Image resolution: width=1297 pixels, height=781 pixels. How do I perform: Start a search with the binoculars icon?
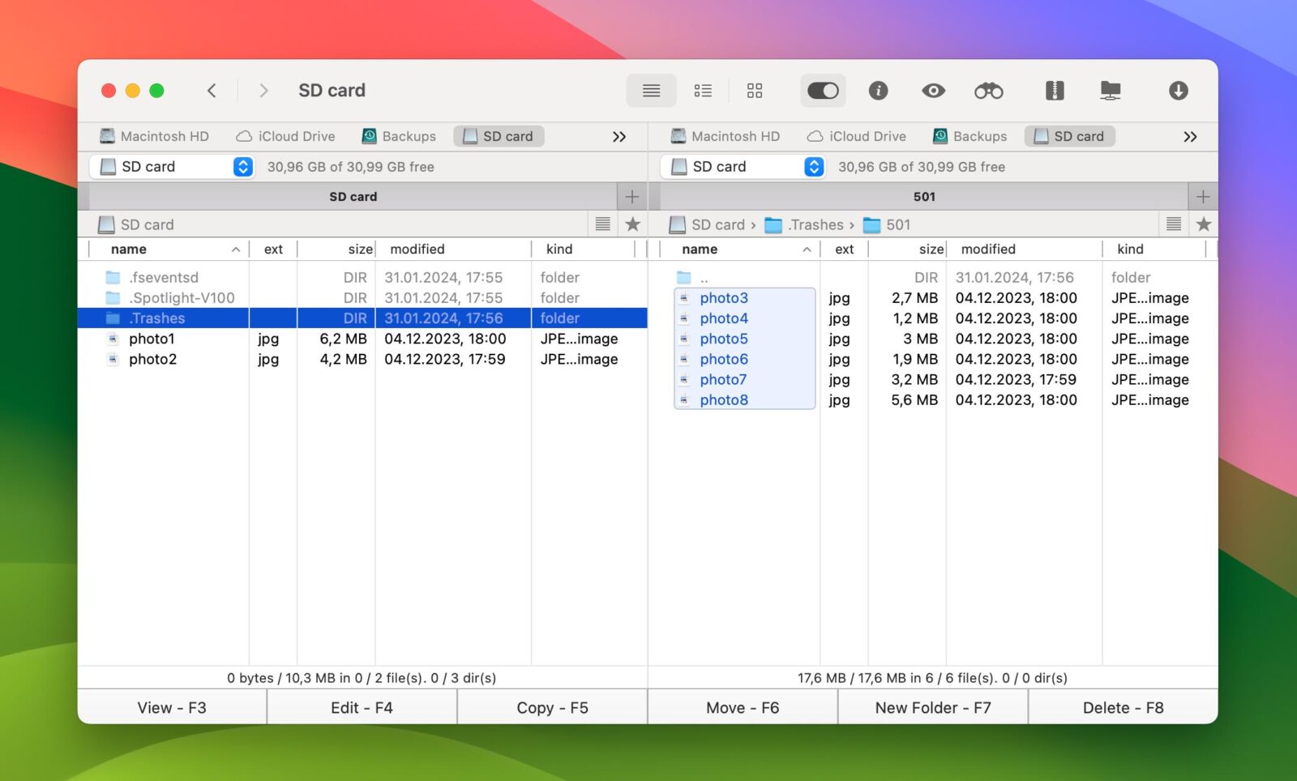point(988,91)
